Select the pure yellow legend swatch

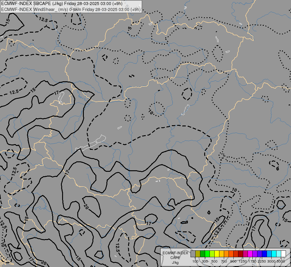pyautogui.click(x=217, y=254)
